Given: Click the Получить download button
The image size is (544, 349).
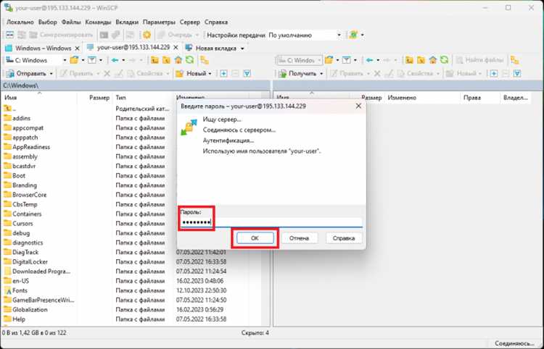Looking at the screenshot, I should tap(297, 73).
